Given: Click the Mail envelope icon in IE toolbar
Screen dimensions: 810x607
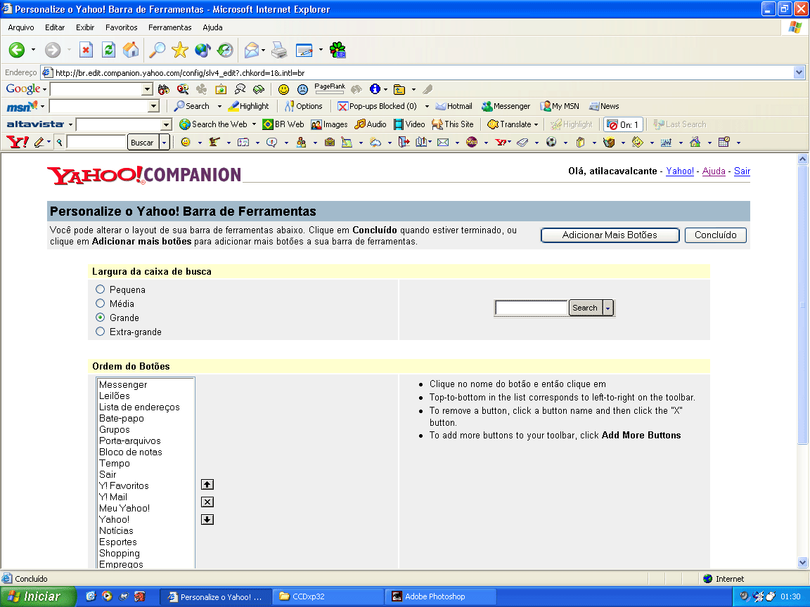Looking at the screenshot, I should click(x=252, y=50).
